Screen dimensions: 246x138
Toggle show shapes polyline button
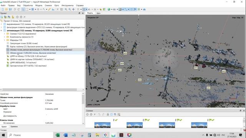coord(126,9)
